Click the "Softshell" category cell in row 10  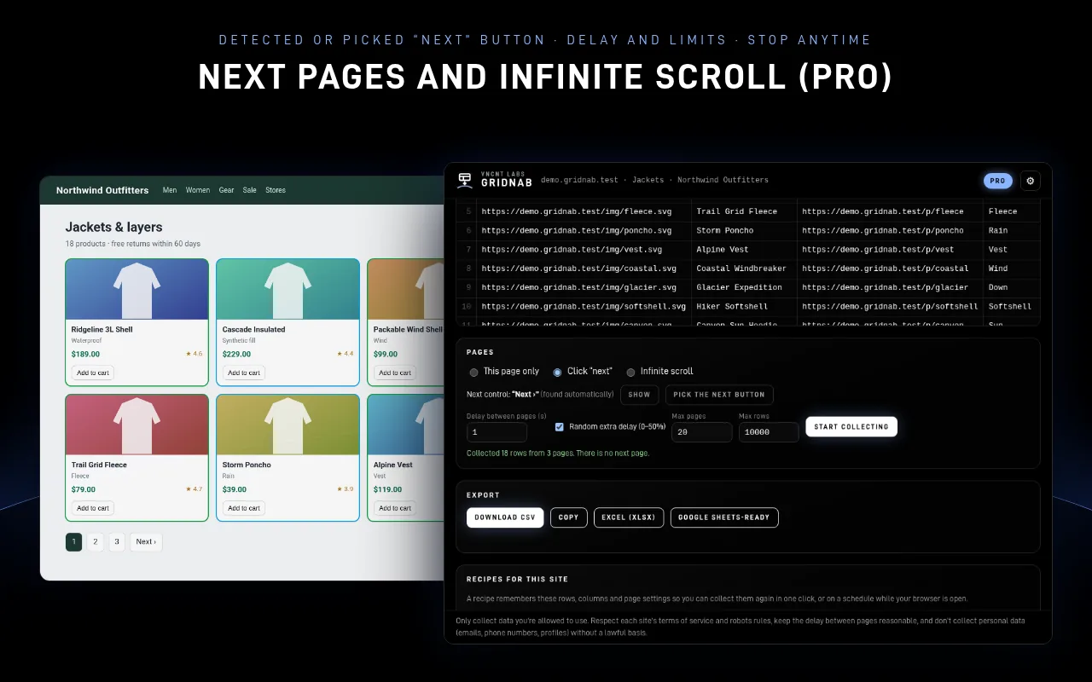(1012, 306)
